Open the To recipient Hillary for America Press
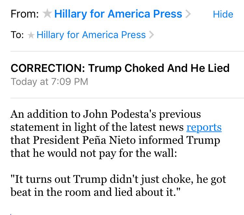The width and height of the screenshot is (244, 215). [91, 35]
